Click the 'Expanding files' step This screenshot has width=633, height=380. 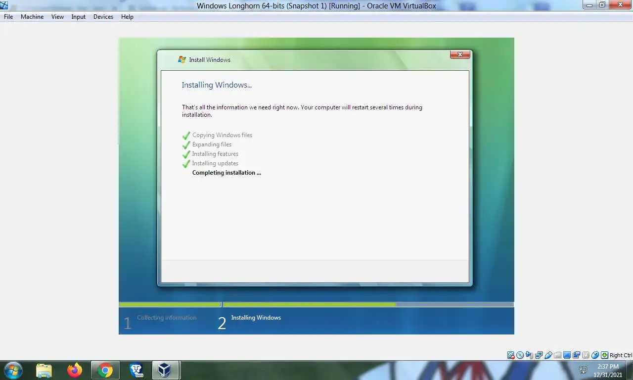tap(212, 144)
